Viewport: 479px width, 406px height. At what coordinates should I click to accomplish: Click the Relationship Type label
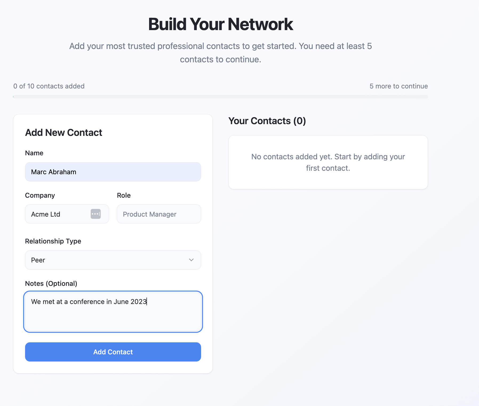[x=53, y=241]
